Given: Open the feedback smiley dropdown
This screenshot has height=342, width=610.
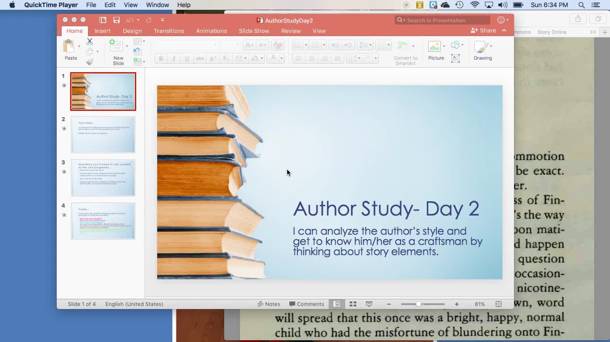Looking at the screenshot, I should tap(503, 20).
